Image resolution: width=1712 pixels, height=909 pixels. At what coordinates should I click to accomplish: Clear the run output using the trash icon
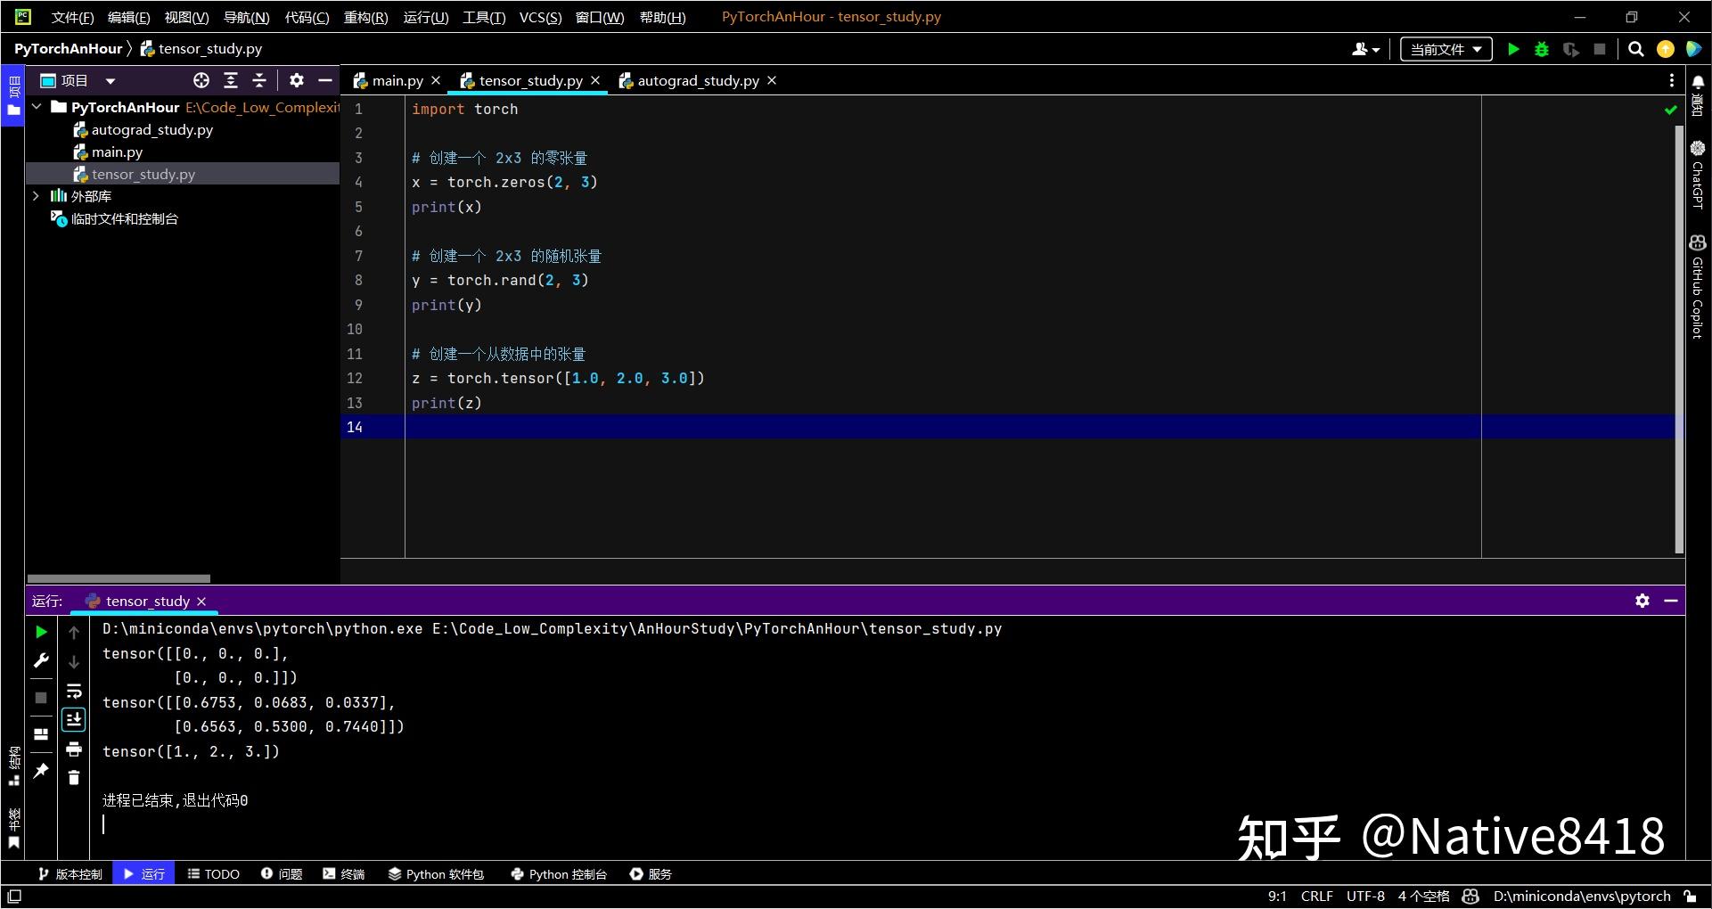pyautogui.click(x=74, y=777)
